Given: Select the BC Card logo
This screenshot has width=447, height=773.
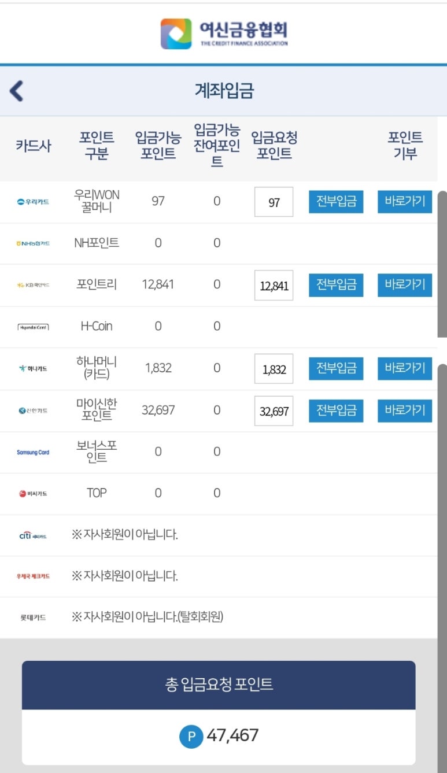Looking at the screenshot, I should pyautogui.click(x=33, y=493).
